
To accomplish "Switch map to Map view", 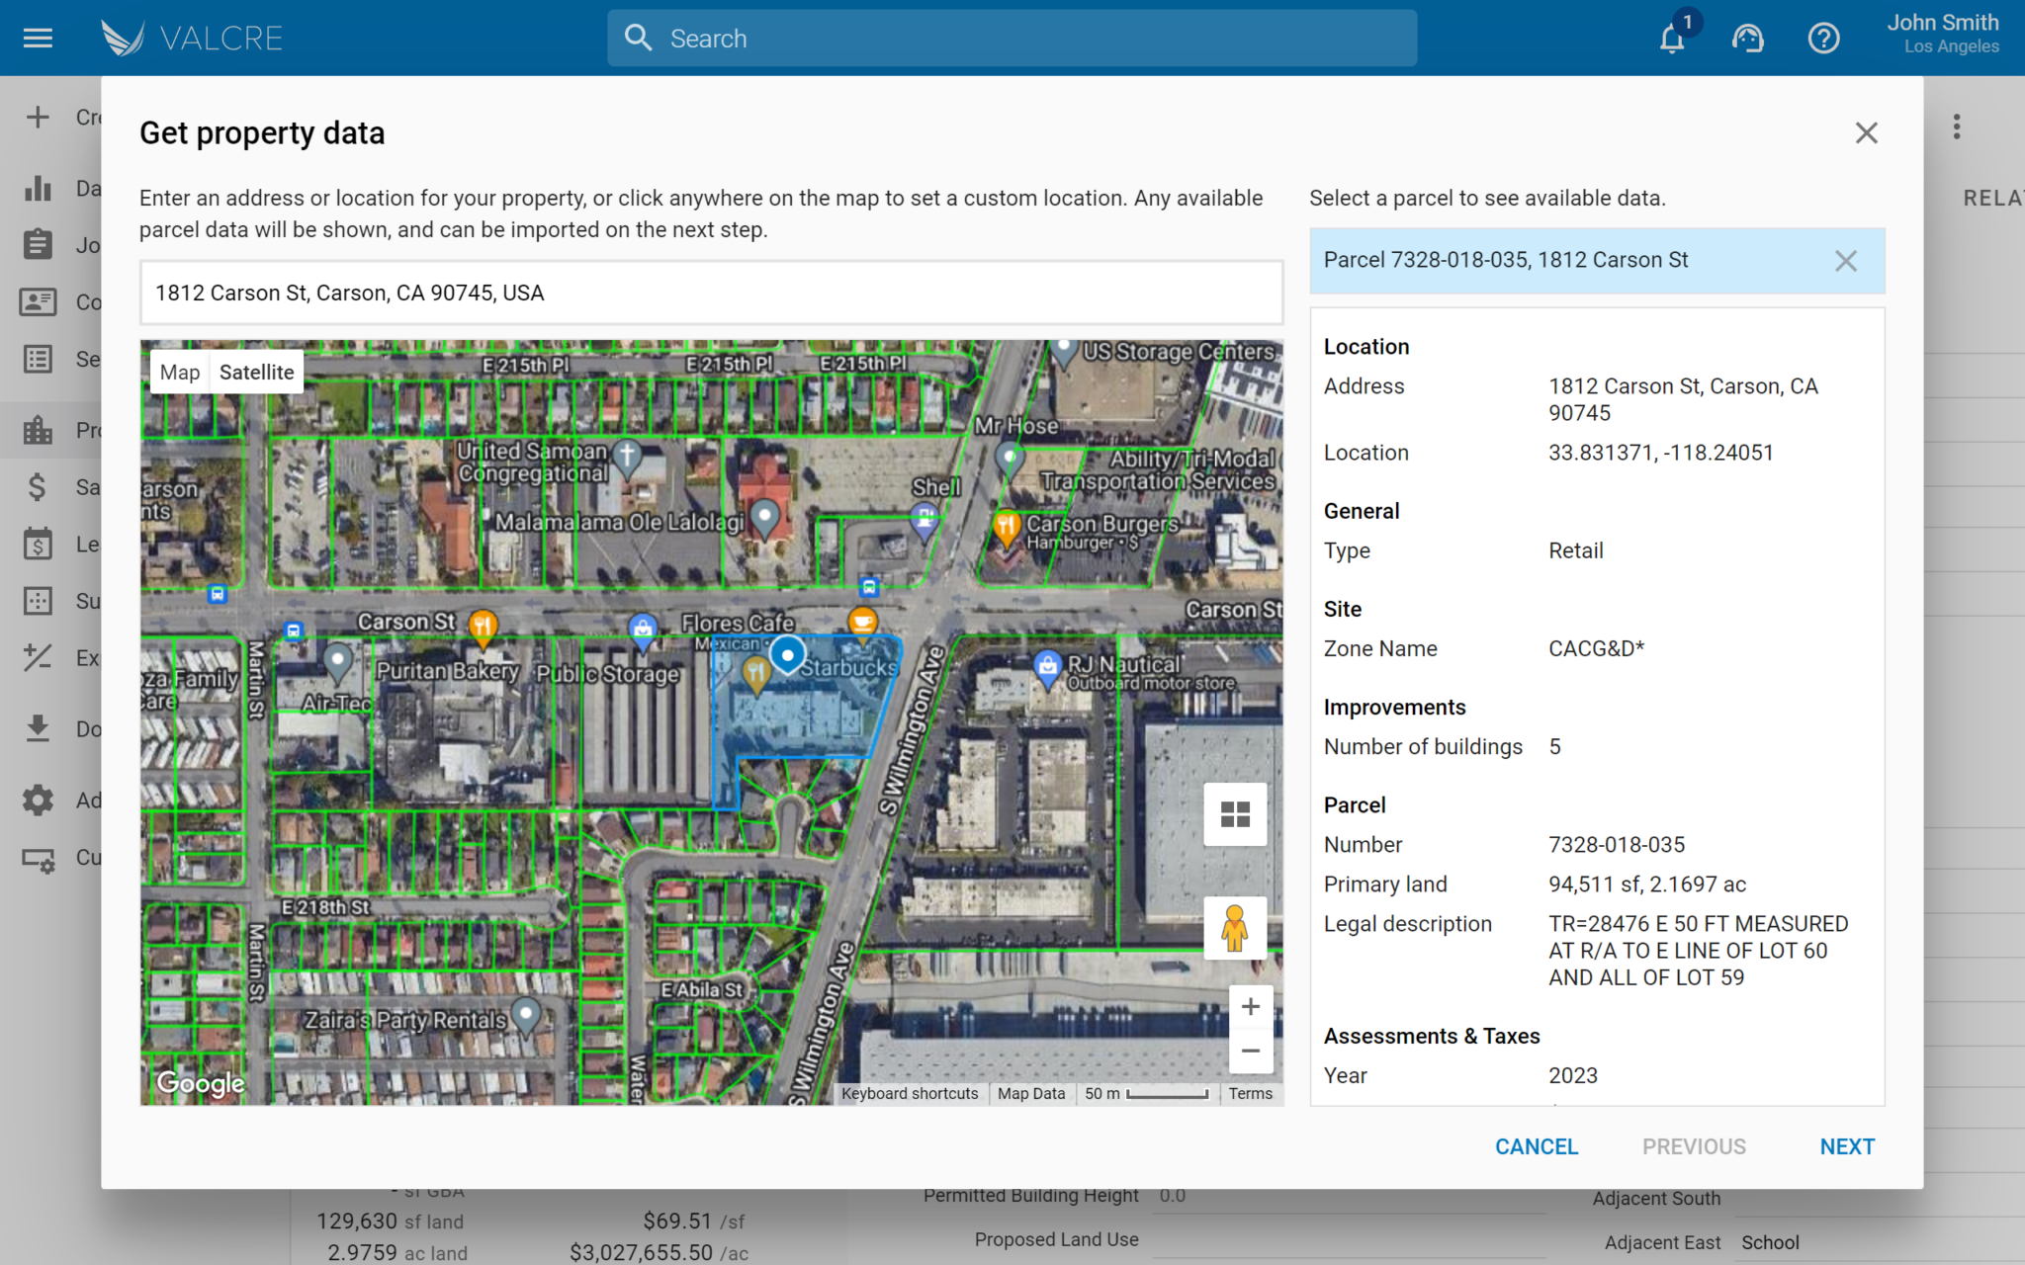I will coord(180,373).
